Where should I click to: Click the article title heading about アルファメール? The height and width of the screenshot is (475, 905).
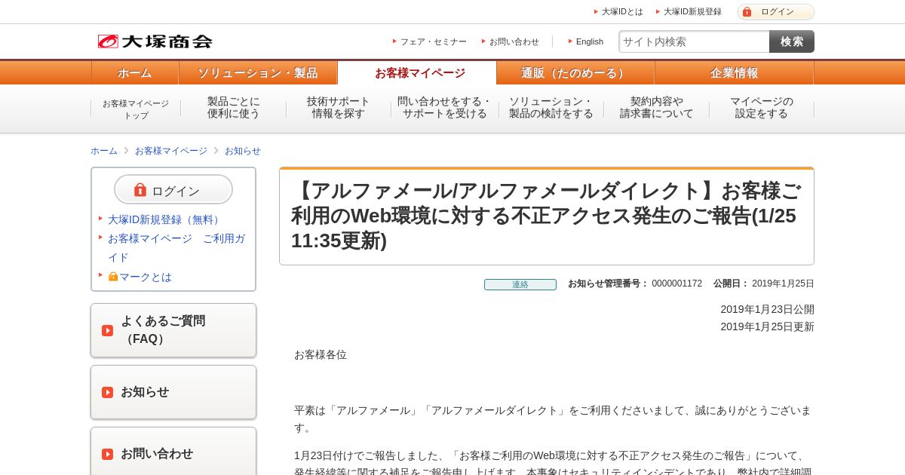point(547,216)
